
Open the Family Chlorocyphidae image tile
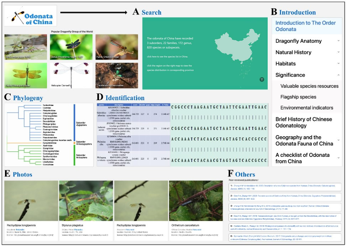pyautogui.click(x=116, y=47)
